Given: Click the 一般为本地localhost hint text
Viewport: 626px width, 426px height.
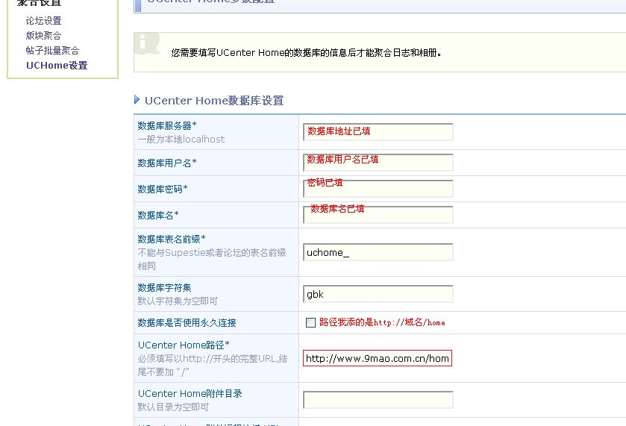Looking at the screenshot, I should (x=181, y=140).
